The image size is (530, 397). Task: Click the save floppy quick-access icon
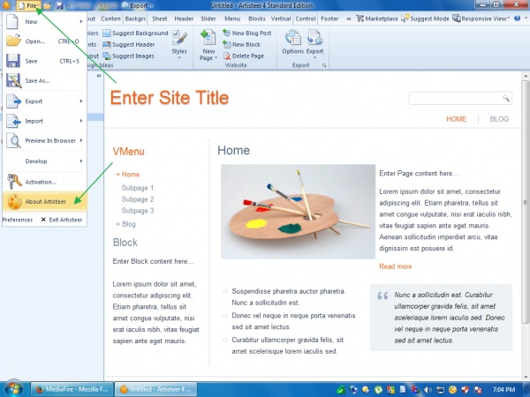[59, 6]
